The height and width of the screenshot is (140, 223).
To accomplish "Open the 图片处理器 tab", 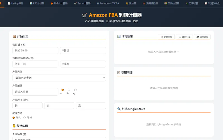I will [x=172, y=3].
